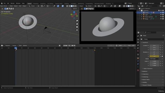This screenshot has width=165, height=93.
Task: Select the Rings object in outliner
Action: (x=146, y=19)
